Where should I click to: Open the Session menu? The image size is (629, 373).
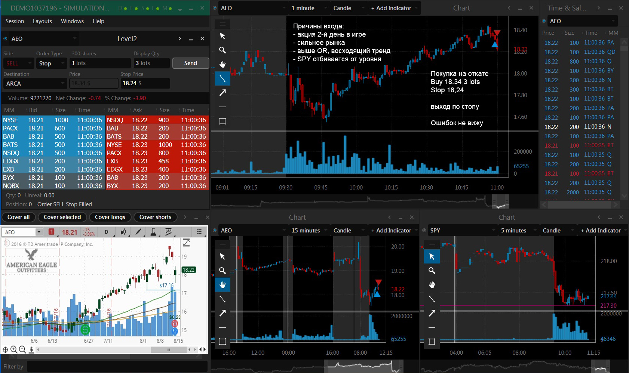(x=15, y=21)
